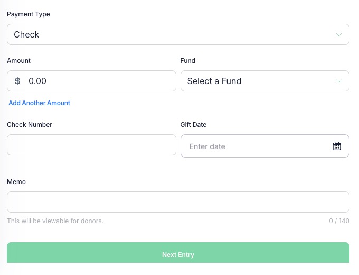Click the Add Another Amount link
This screenshot has height=275, width=359.
tap(40, 103)
